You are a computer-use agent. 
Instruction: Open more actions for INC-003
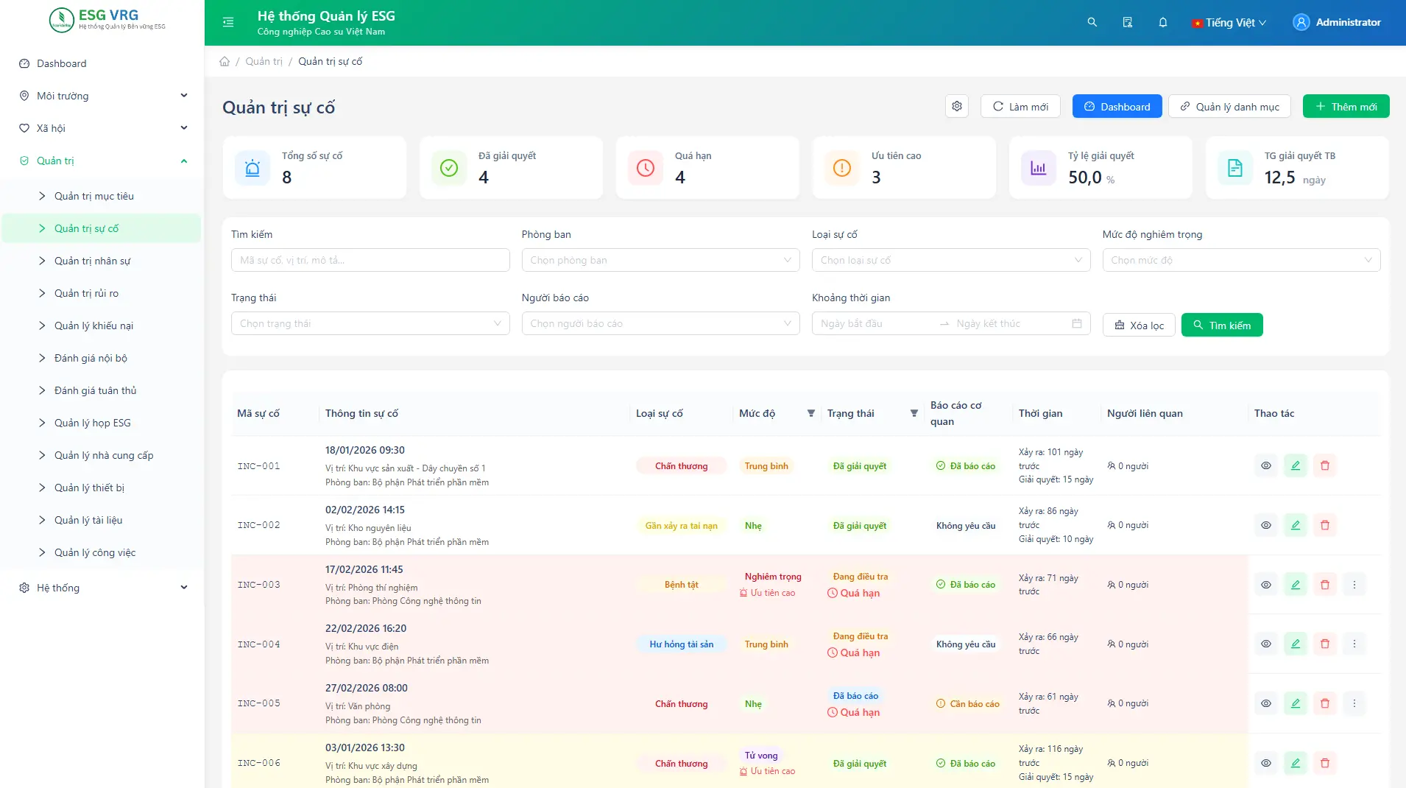(x=1354, y=585)
